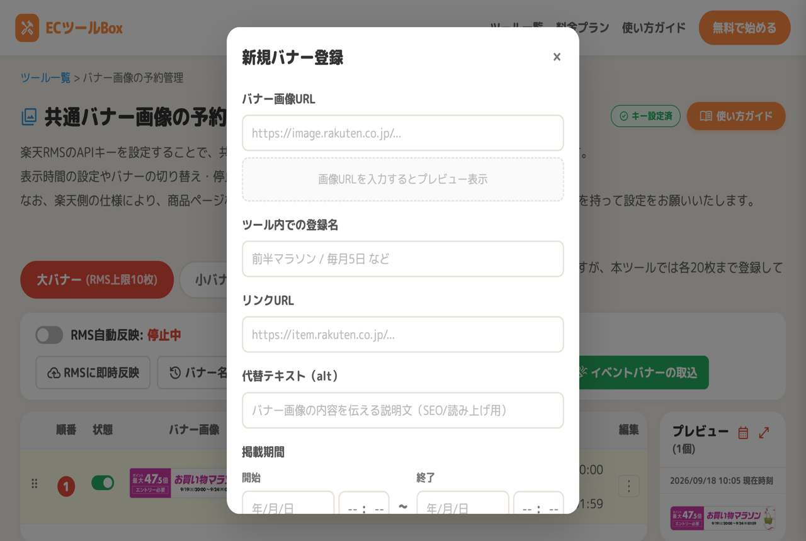Open 使い方ガイド in the top navigation
The height and width of the screenshot is (541, 806).
pos(654,28)
